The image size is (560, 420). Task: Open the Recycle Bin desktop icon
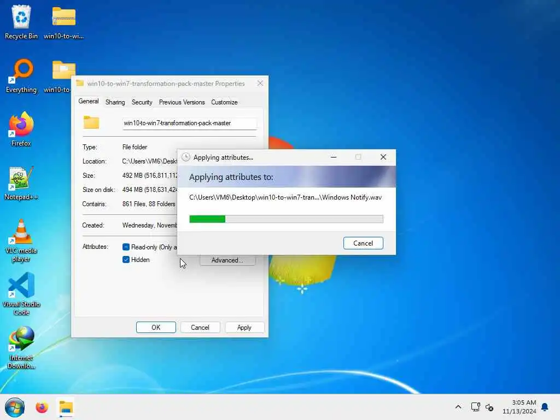click(x=21, y=22)
